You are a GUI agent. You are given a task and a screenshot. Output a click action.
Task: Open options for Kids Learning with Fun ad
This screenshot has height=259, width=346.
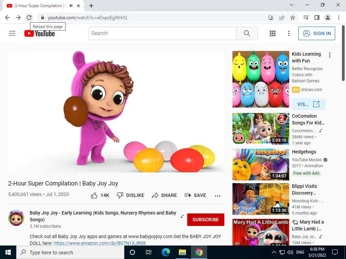pyautogui.click(x=330, y=55)
